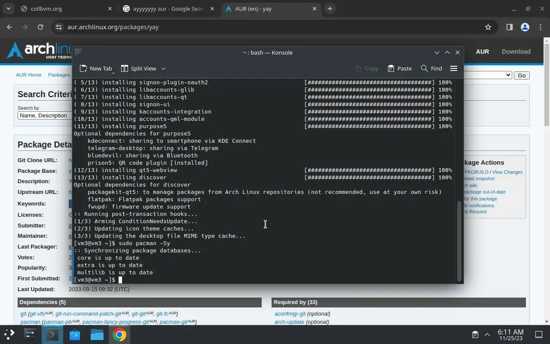550x344 pixels.
Task: Click the Konsole keep-below down-chevron button
Action: 437,52
